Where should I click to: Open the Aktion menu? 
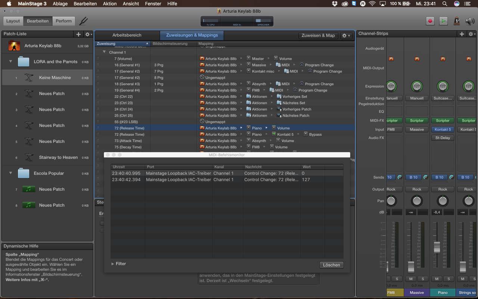(110, 4)
